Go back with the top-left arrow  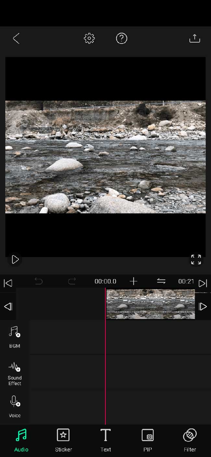16,38
